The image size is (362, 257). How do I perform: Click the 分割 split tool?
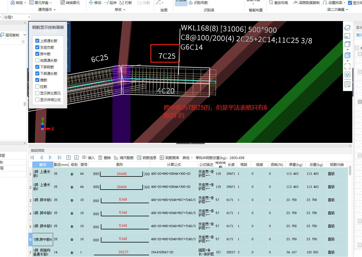tap(144, 3)
